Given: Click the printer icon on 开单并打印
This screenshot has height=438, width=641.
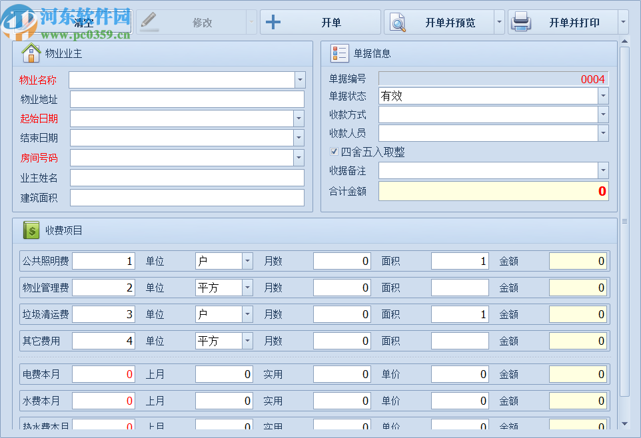Looking at the screenshot, I should [x=522, y=21].
